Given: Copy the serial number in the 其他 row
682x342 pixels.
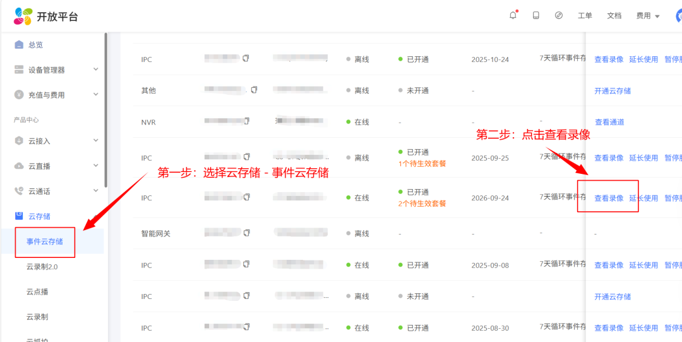Looking at the screenshot, I should [x=254, y=90].
